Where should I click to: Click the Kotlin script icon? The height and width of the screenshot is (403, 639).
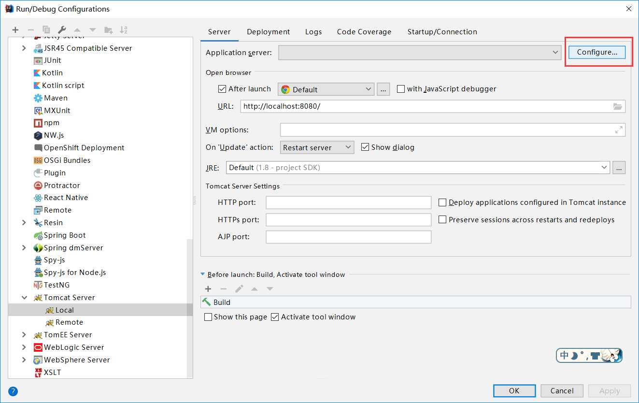37,86
